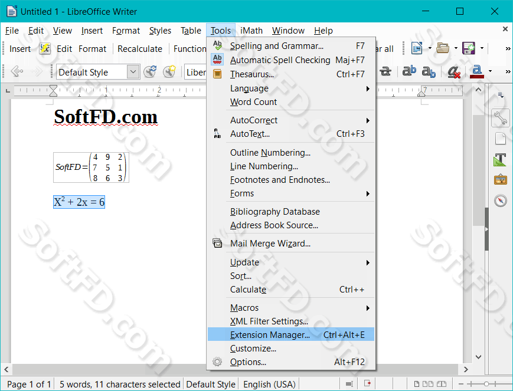Click the Save floppy disk icon
The image size is (513, 391).
469,48
